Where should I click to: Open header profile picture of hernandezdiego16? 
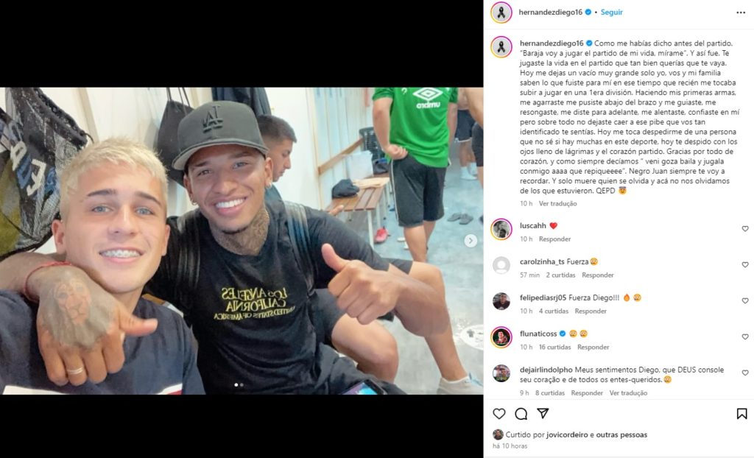[501, 13]
